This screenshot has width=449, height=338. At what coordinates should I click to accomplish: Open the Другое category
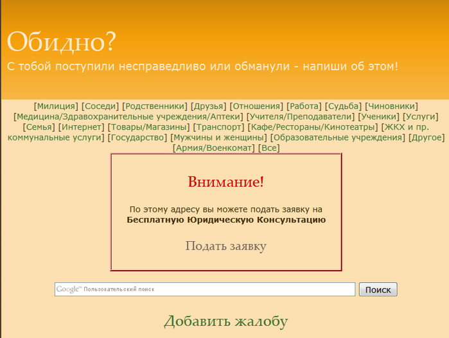427,137
